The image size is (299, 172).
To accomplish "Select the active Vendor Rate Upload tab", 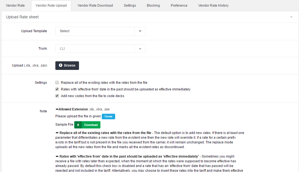I will pyautogui.click(x=51, y=6).
